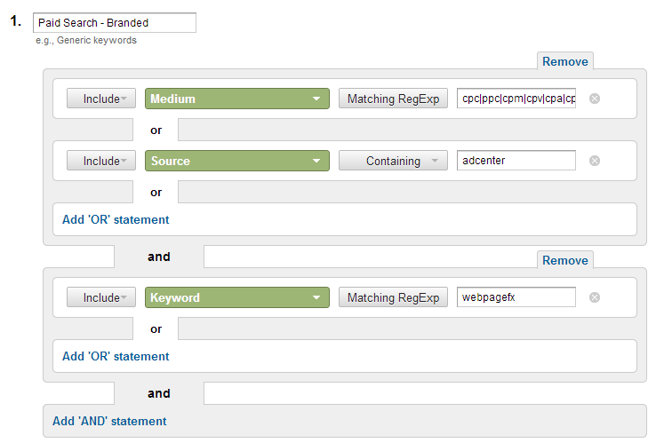Expand the Source dimension dropdown
This screenshot has height=443, width=656.
236,161
